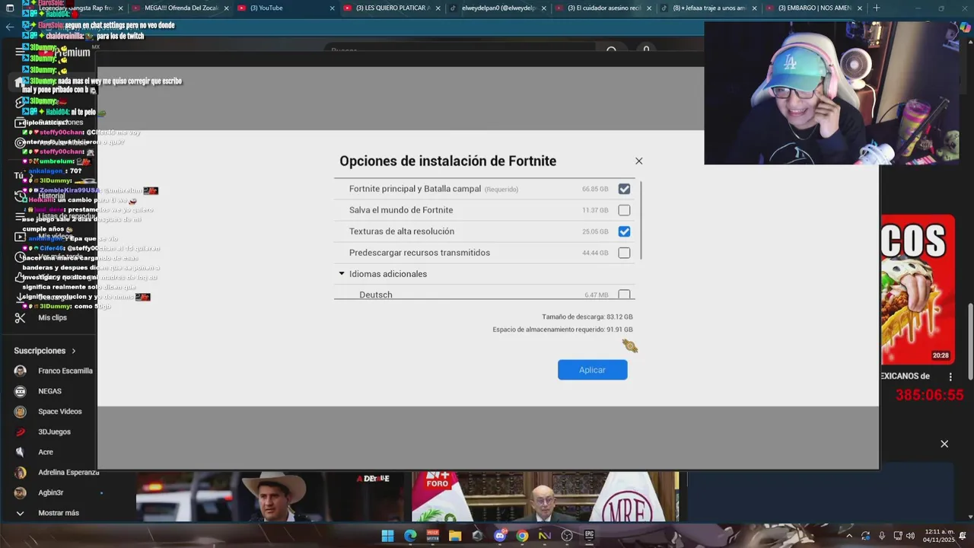Switch to the (3) YouTube tab
This screenshot has height=548, width=974.
[285, 8]
